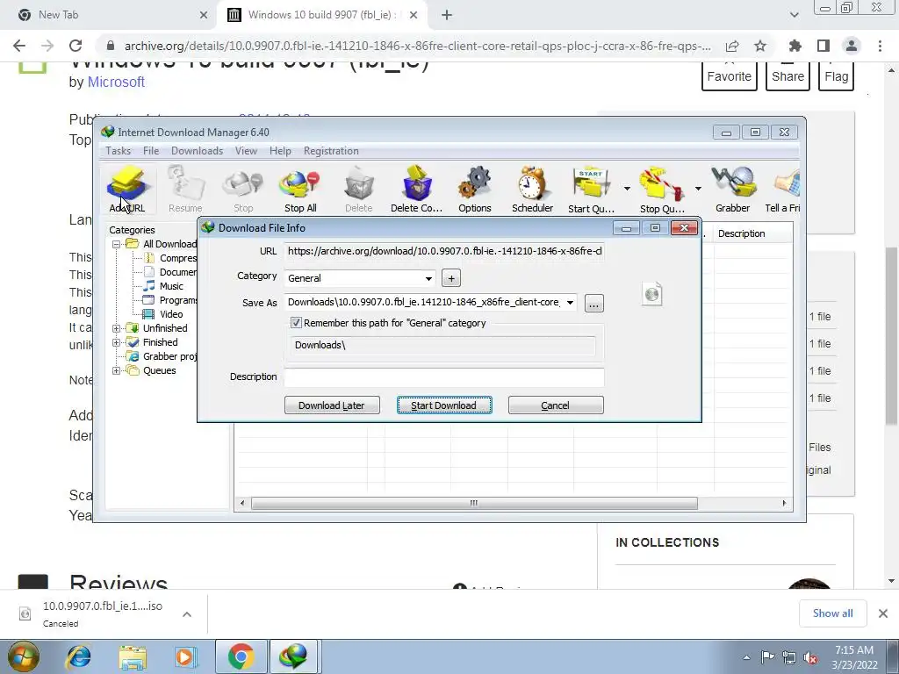Open the Help menu in IDM
899x674 pixels.
(280, 151)
